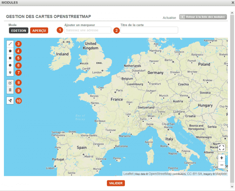The image size is (235, 191).
Task: Return to the modules list
Action: pyautogui.click(x=203, y=17)
